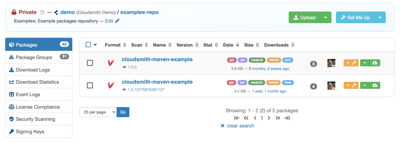Open Security Scanning in the sidebar
This screenshot has width=401, height=143.
(39, 119)
